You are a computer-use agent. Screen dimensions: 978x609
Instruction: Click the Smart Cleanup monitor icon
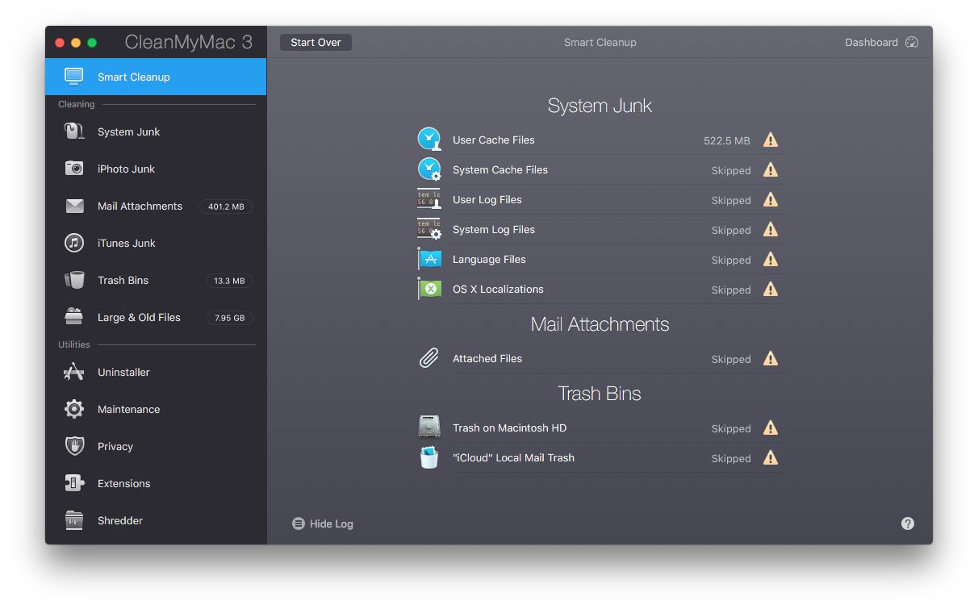[x=74, y=77]
